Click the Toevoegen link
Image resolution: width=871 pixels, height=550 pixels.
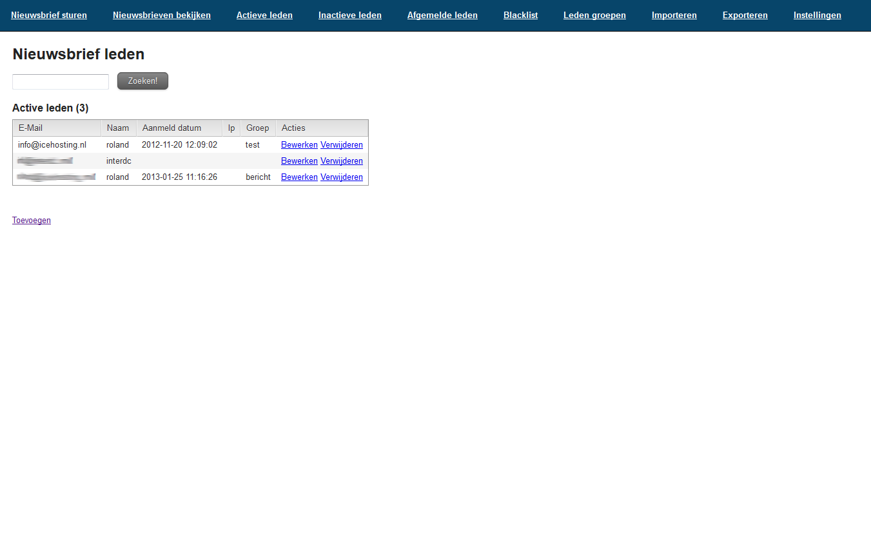32,221
